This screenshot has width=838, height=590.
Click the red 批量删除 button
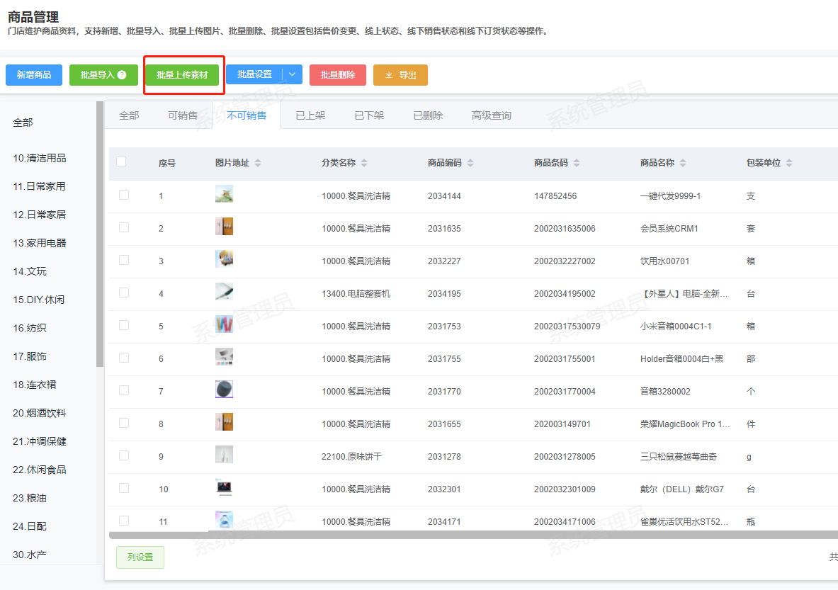click(x=338, y=75)
